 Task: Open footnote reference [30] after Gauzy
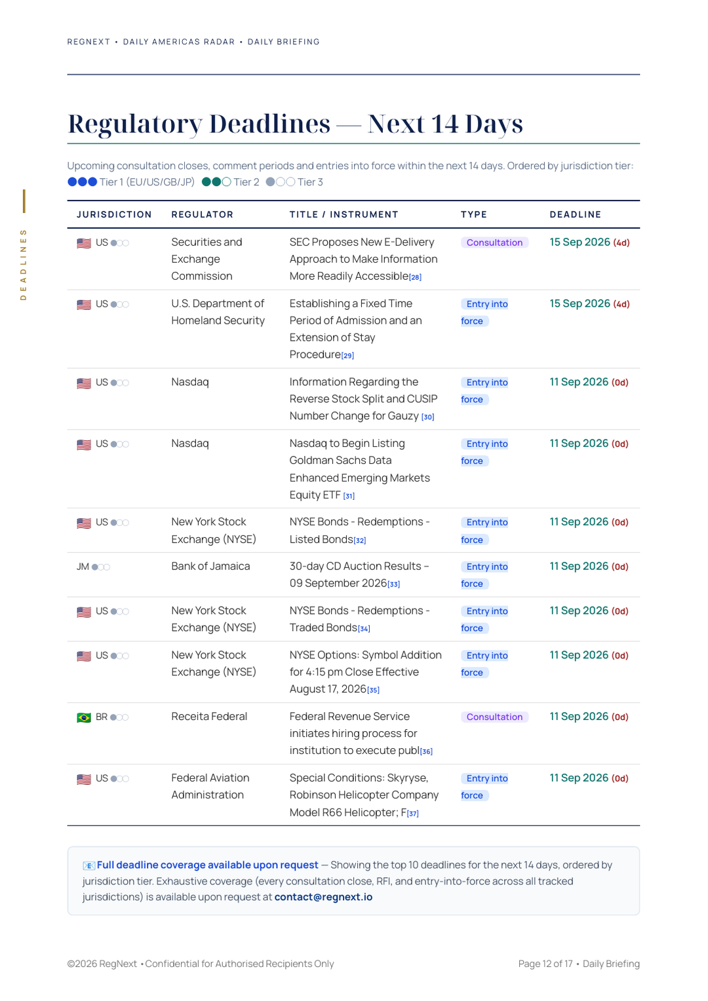click(x=428, y=417)
